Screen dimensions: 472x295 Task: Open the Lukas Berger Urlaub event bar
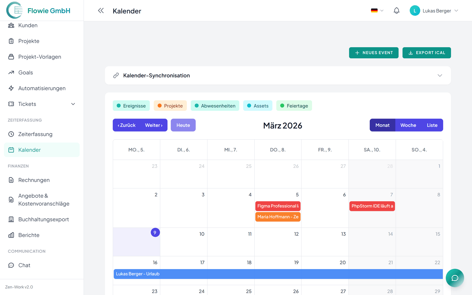[x=229, y=274]
